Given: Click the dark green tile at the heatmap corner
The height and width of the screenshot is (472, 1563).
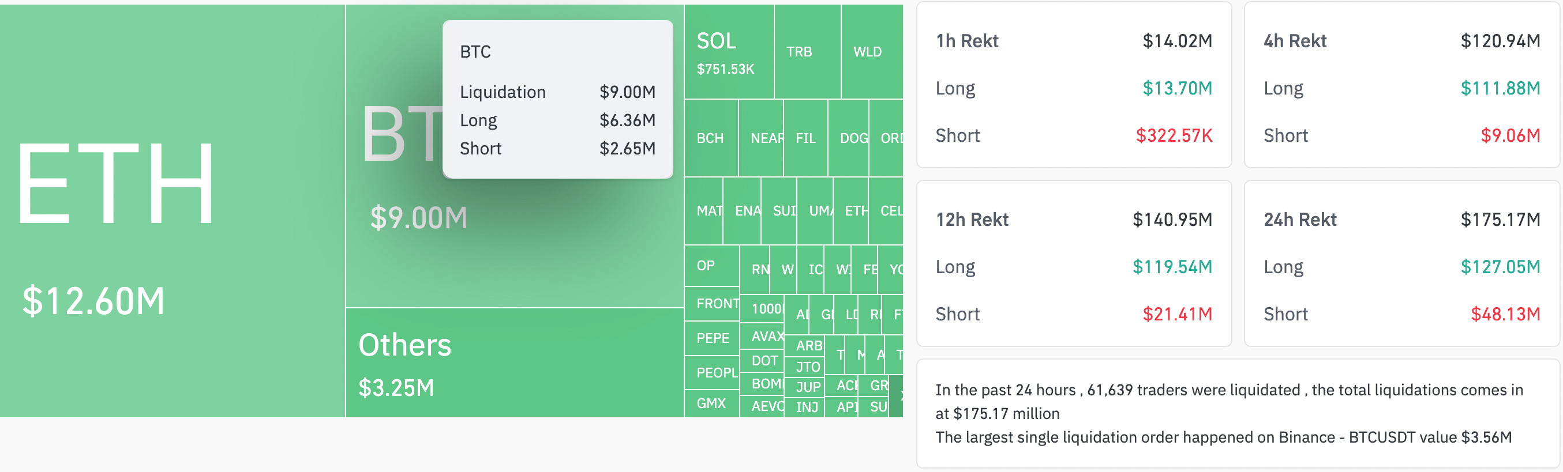Looking at the screenshot, I should (896, 396).
